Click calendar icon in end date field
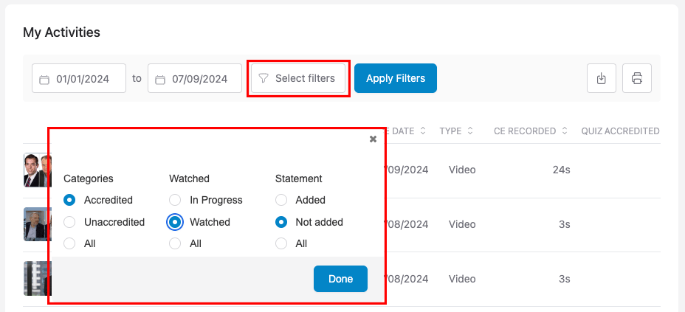 (160, 79)
